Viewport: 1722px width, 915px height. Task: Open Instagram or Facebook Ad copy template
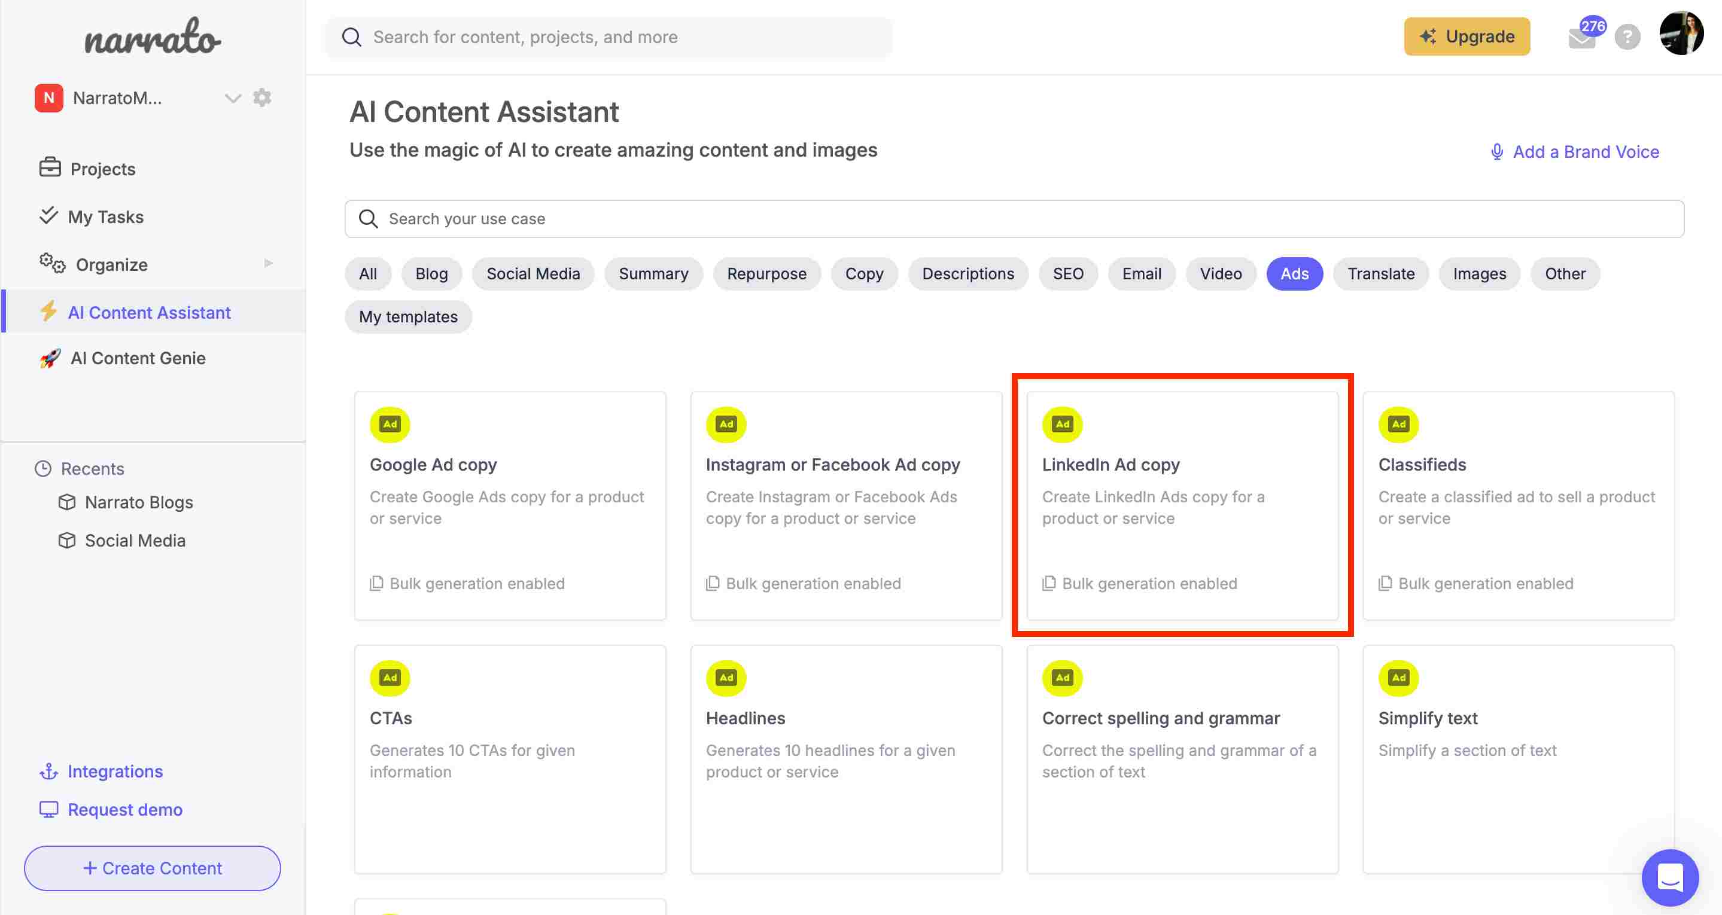(x=846, y=505)
